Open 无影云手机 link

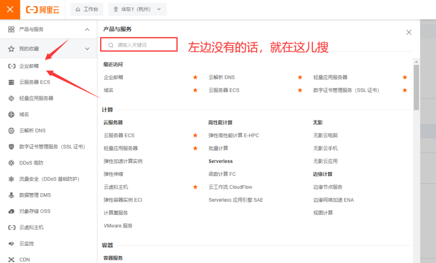[326, 148]
